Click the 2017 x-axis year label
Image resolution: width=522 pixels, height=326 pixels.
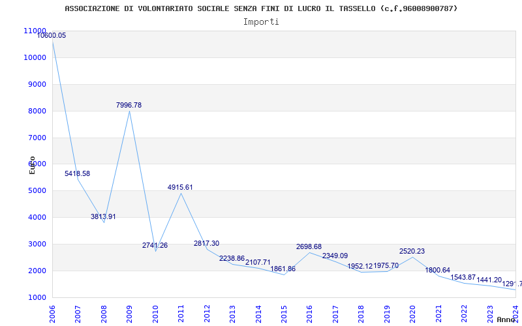[335, 314]
